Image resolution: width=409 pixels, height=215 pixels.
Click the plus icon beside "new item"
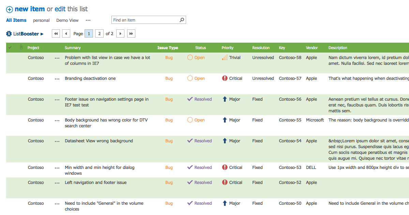coord(9,9)
